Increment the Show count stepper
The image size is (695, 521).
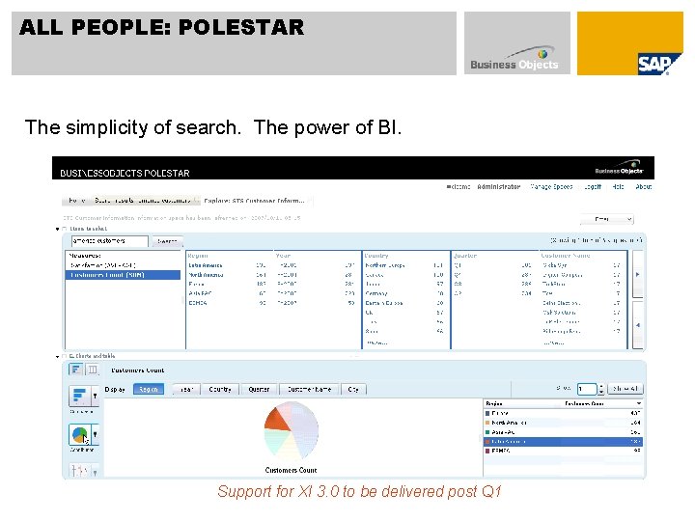(601, 386)
